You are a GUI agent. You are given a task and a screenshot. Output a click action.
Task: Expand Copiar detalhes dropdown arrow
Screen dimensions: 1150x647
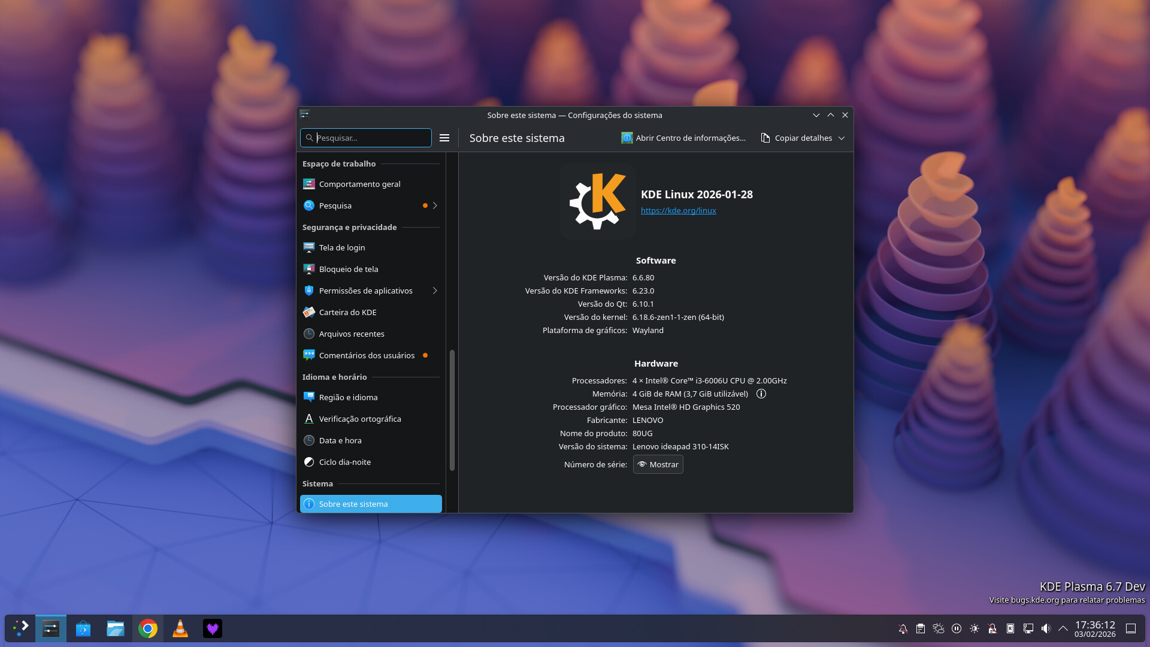point(842,138)
